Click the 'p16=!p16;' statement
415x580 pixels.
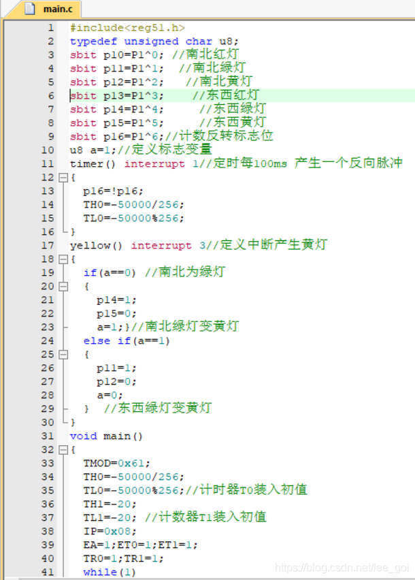[113, 191]
